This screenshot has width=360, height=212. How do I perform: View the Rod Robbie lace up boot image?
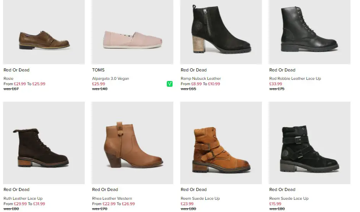pos(310,32)
